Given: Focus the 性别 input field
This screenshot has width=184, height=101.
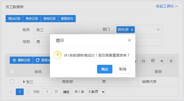Looking at the screenshot, I should coord(42,42).
